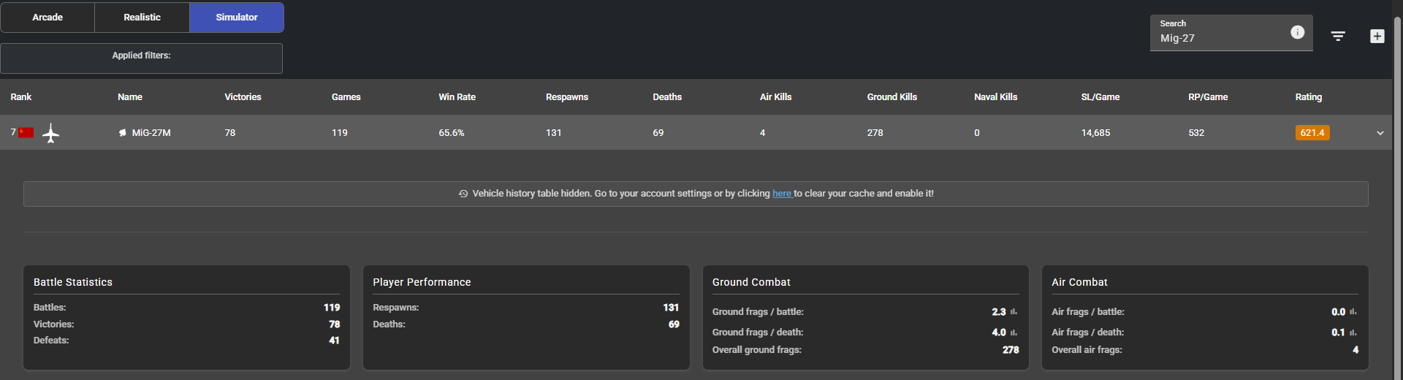This screenshot has width=1403, height=380.
Task: Collapse the MiG-27M row chevron
Action: click(x=1380, y=133)
